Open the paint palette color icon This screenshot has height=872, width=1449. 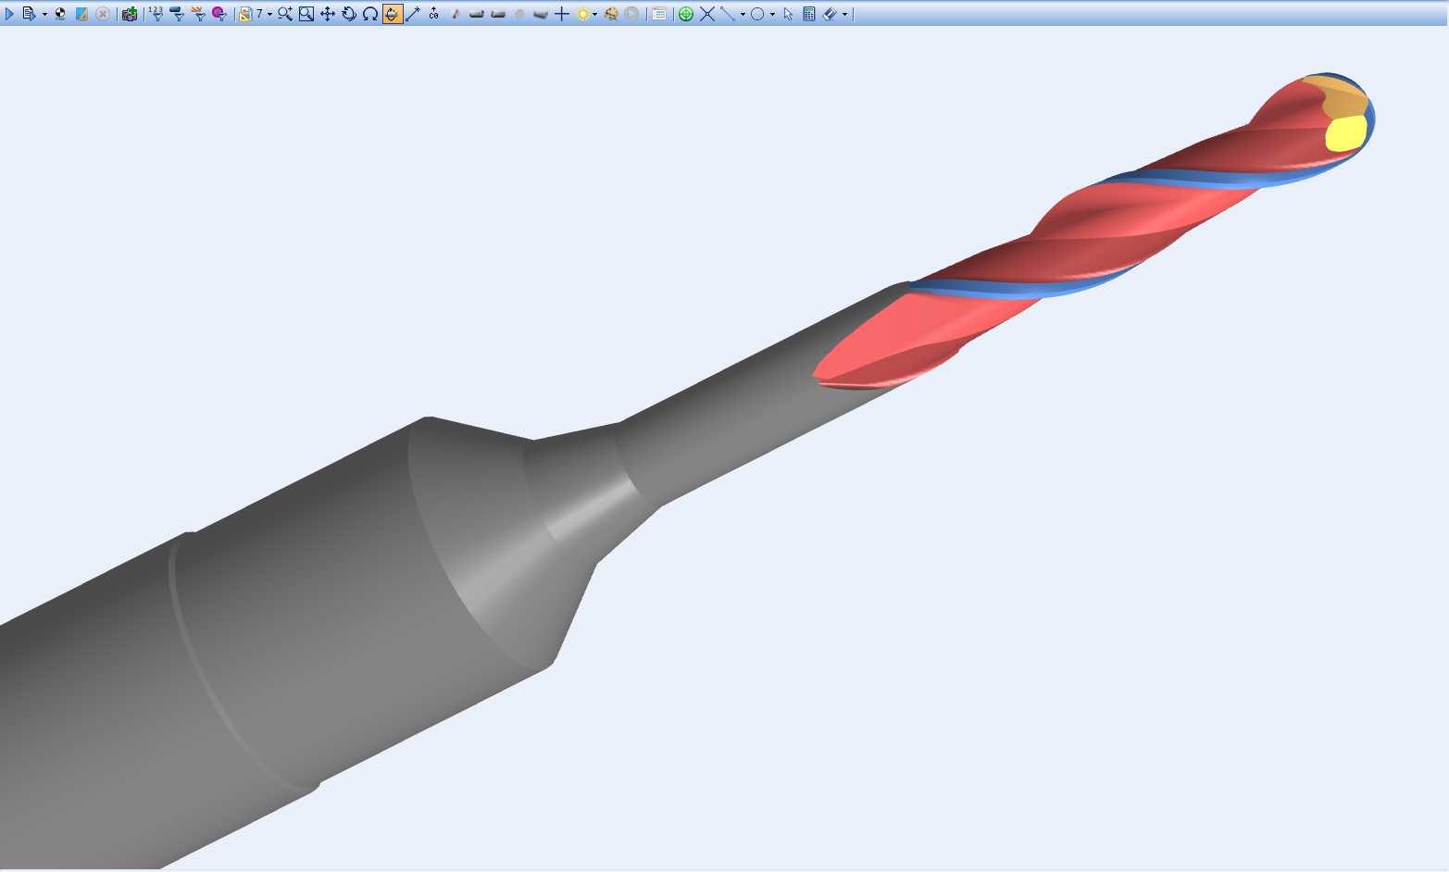tap(611, 14)
